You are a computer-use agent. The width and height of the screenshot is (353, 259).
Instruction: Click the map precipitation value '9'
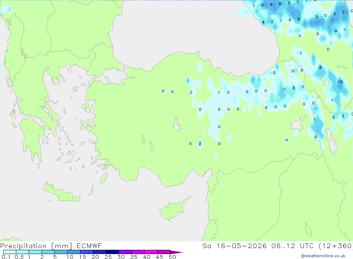[x=299, y=19]
